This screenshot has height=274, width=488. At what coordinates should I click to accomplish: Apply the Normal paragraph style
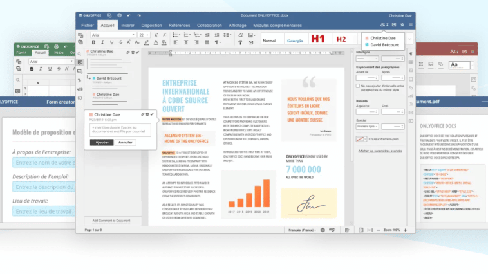point(272,39)
